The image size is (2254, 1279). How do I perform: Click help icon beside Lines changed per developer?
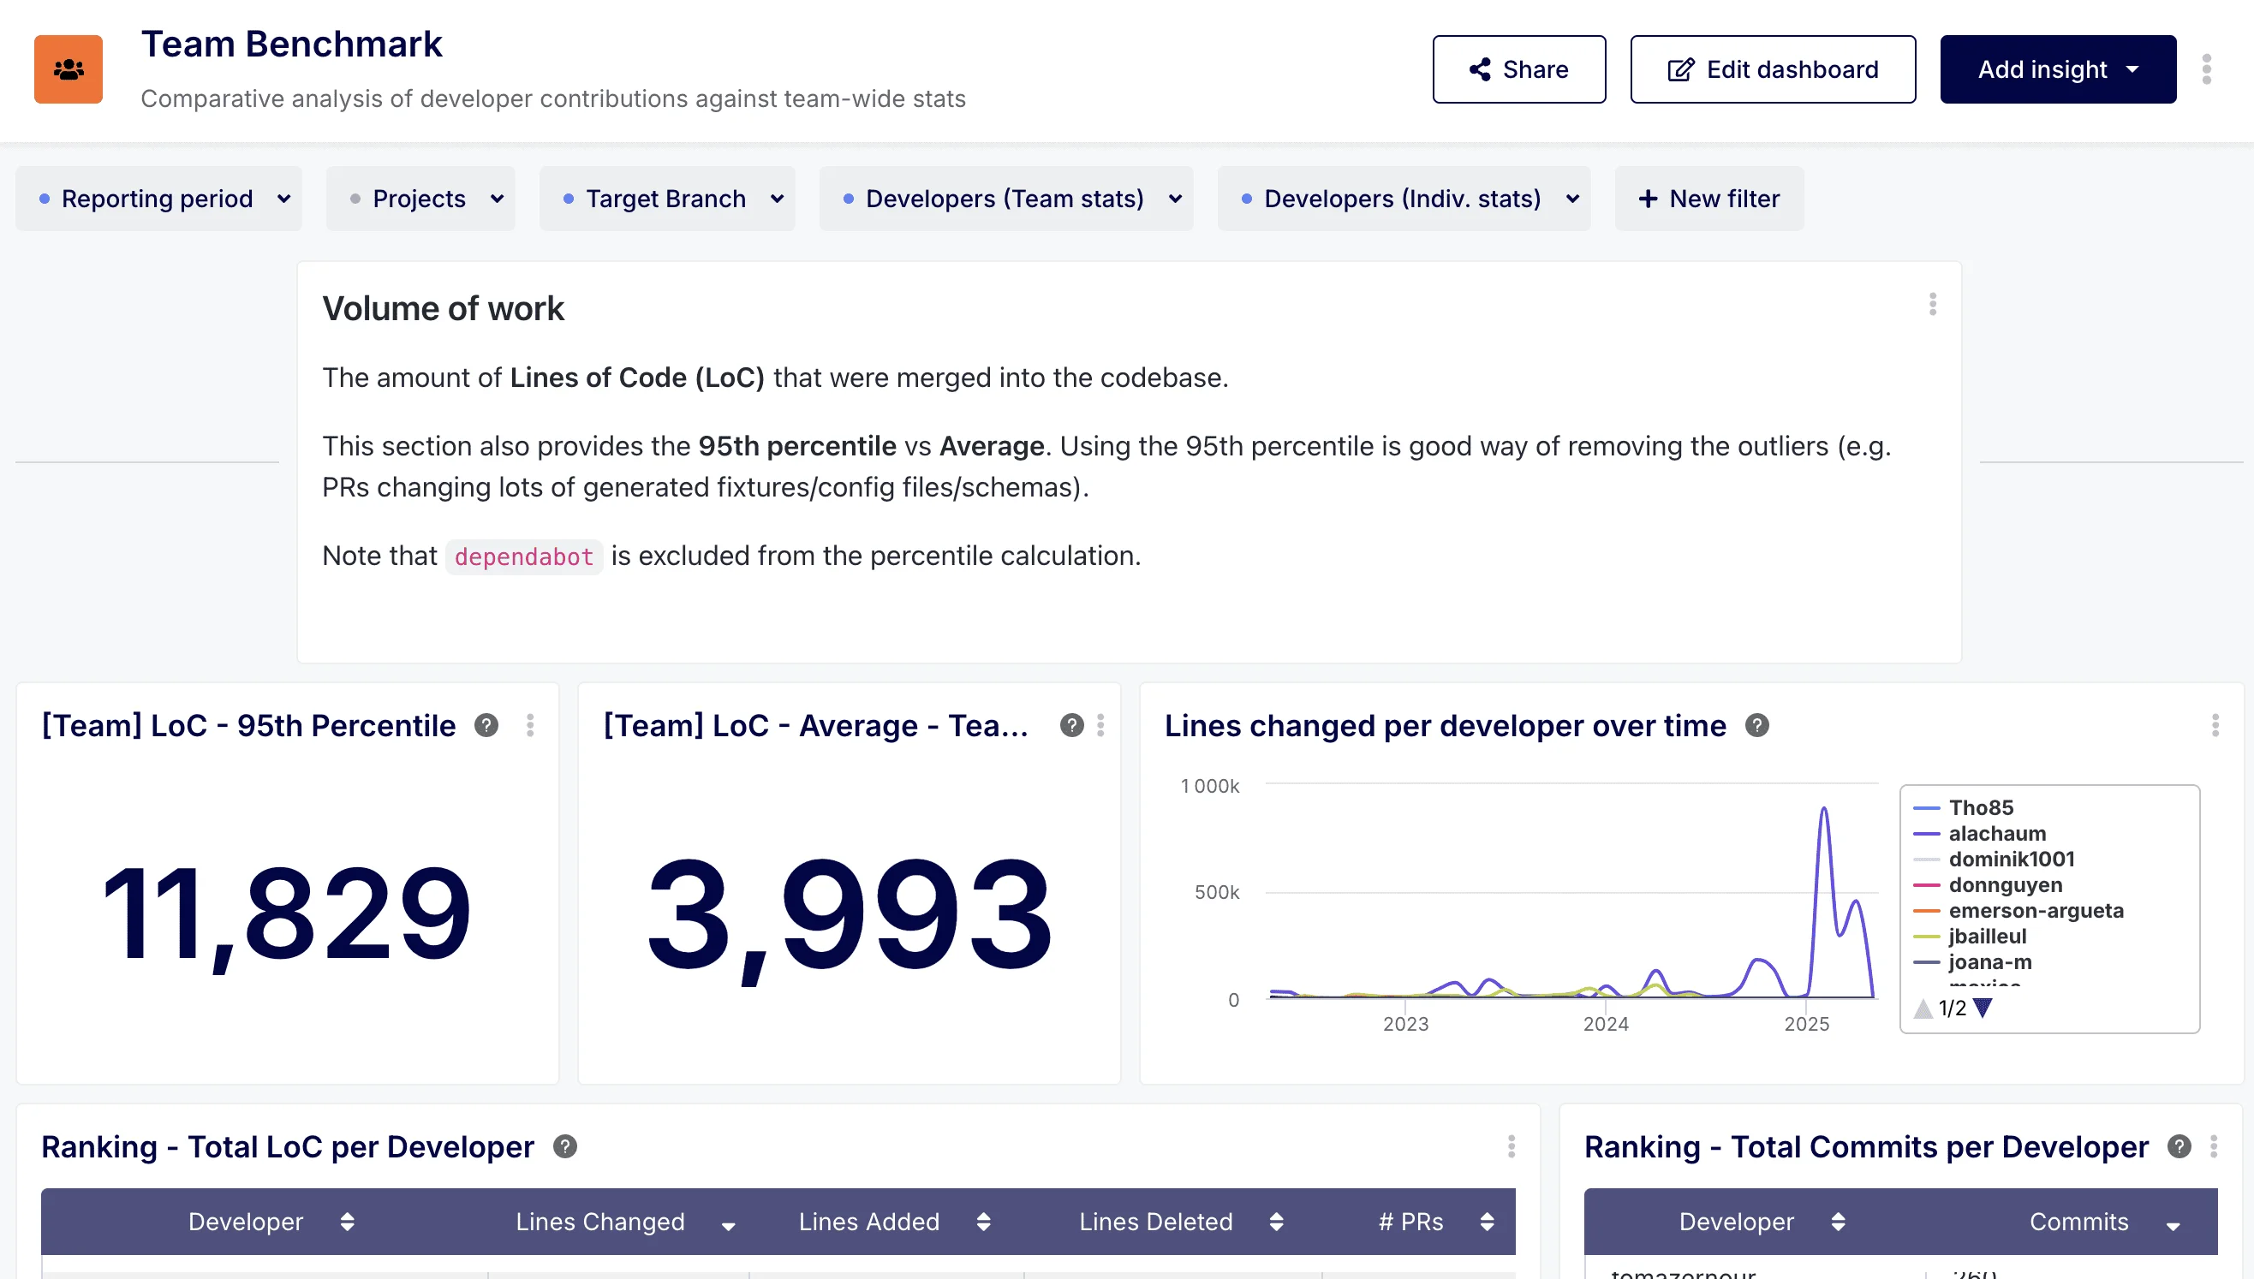[1756, 726]
